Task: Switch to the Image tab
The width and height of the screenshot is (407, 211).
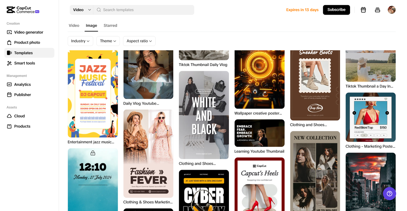Action: (x=91, y=25)
